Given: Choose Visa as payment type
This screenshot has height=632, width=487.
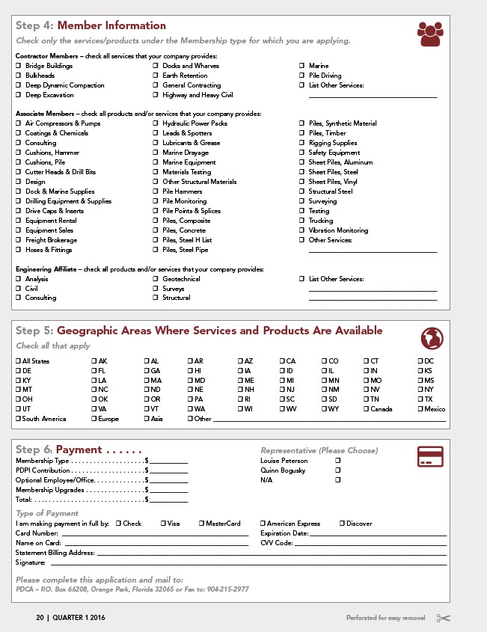Looking at the screenshot, I should point(162,524).
